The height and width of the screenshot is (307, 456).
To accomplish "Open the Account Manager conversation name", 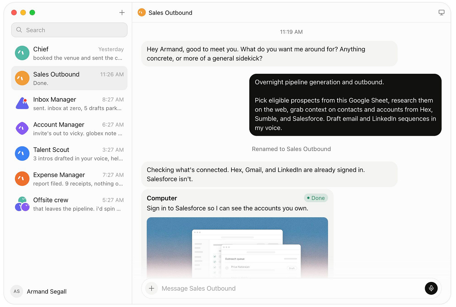I will point(59,124).
